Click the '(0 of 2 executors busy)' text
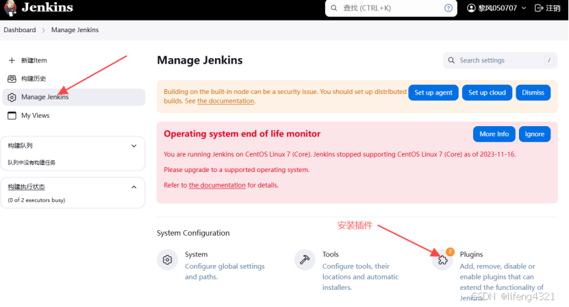This screenshot has height=307, width=569. [x=36, y=200]
